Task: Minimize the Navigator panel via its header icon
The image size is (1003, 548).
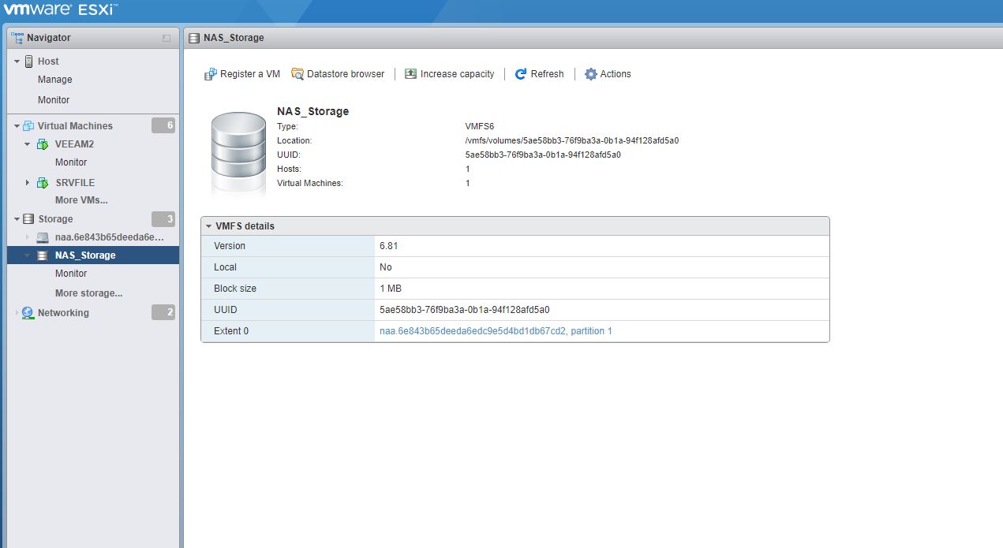Action: pos(167,38)
